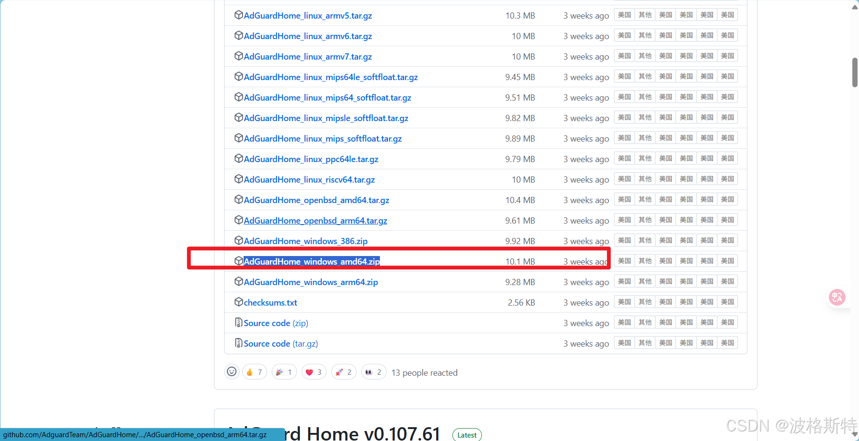Click the 10.1 MB size of windows_amd64.zip
Image resolution: width=859 pixels, height=441 pixels.
coord(520,262)
